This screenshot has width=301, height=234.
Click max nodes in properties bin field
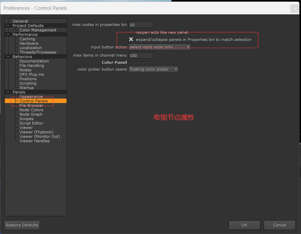(x=141, y=25)
